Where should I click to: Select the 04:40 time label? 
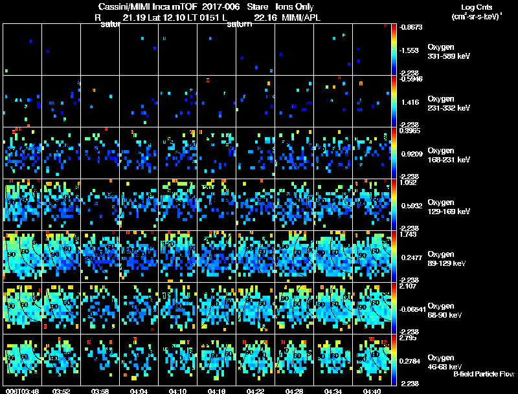(x=372, y=391)
